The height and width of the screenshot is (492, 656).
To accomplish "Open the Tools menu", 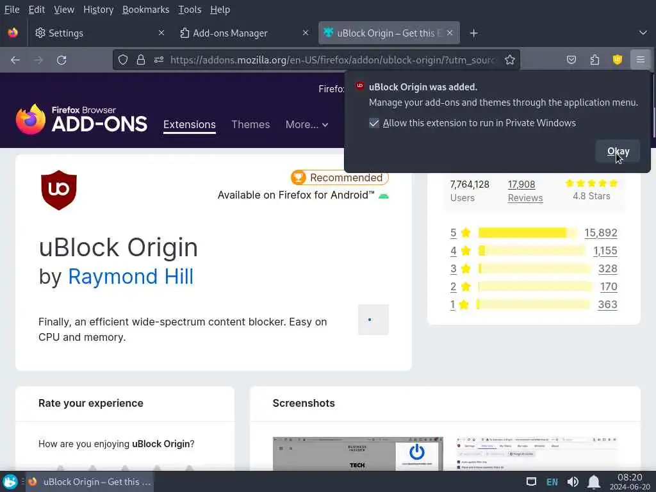I will (190, 9).
